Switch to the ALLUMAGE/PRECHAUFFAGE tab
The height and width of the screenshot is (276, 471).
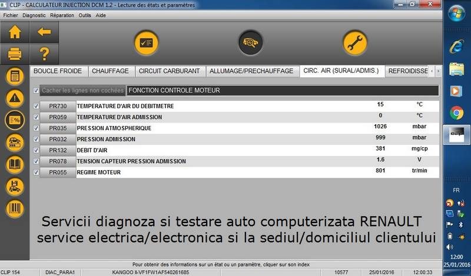[x=251, y=71]
